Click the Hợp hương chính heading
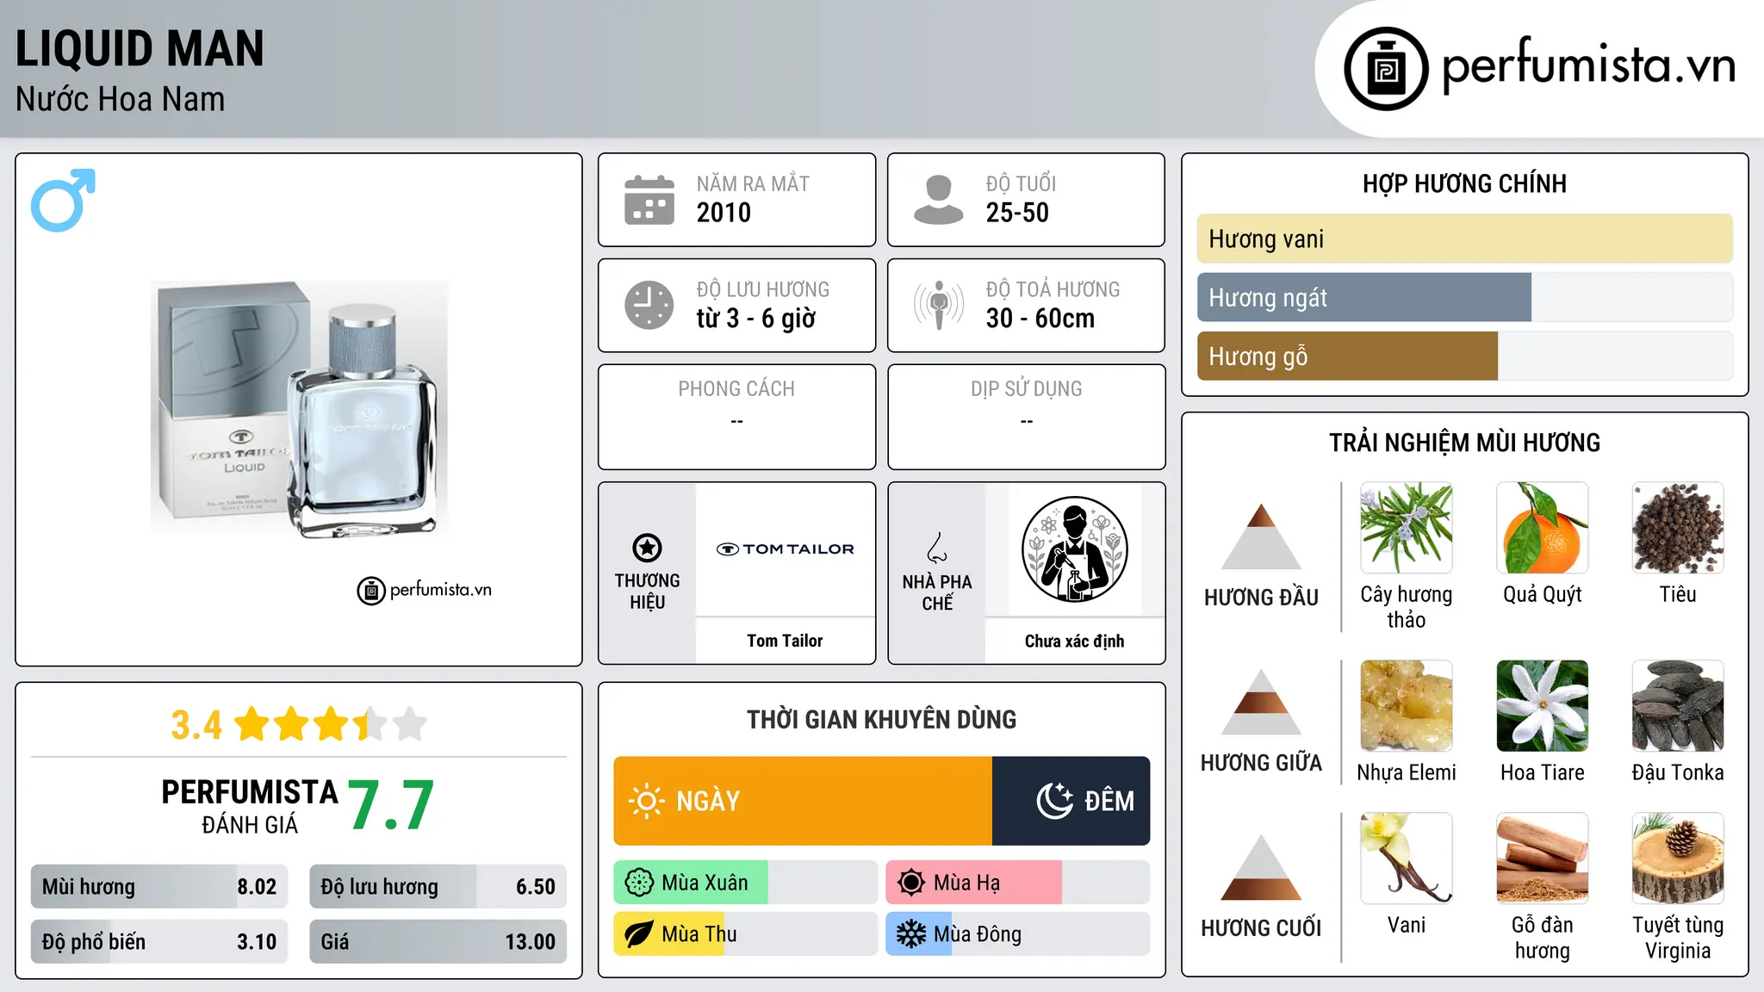 click(x=1464, y=183)
